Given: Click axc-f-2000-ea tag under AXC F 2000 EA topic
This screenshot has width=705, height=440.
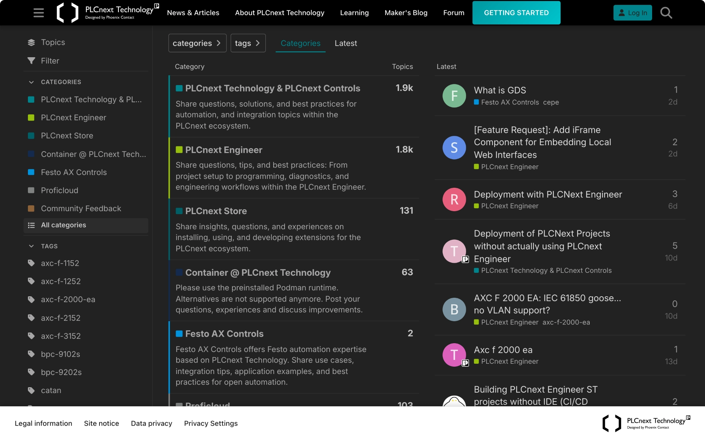Looking at the screenshot, I should [566, 322].
